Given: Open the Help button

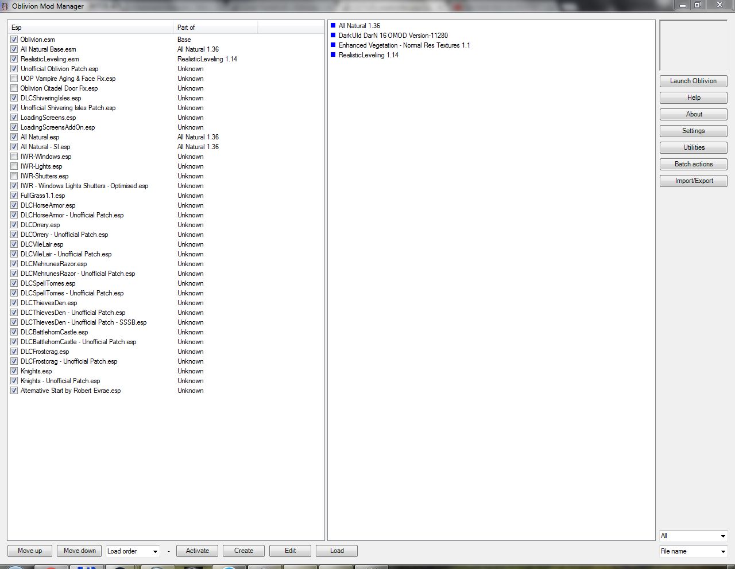Looking at the screenshot, I should point(693,98).
